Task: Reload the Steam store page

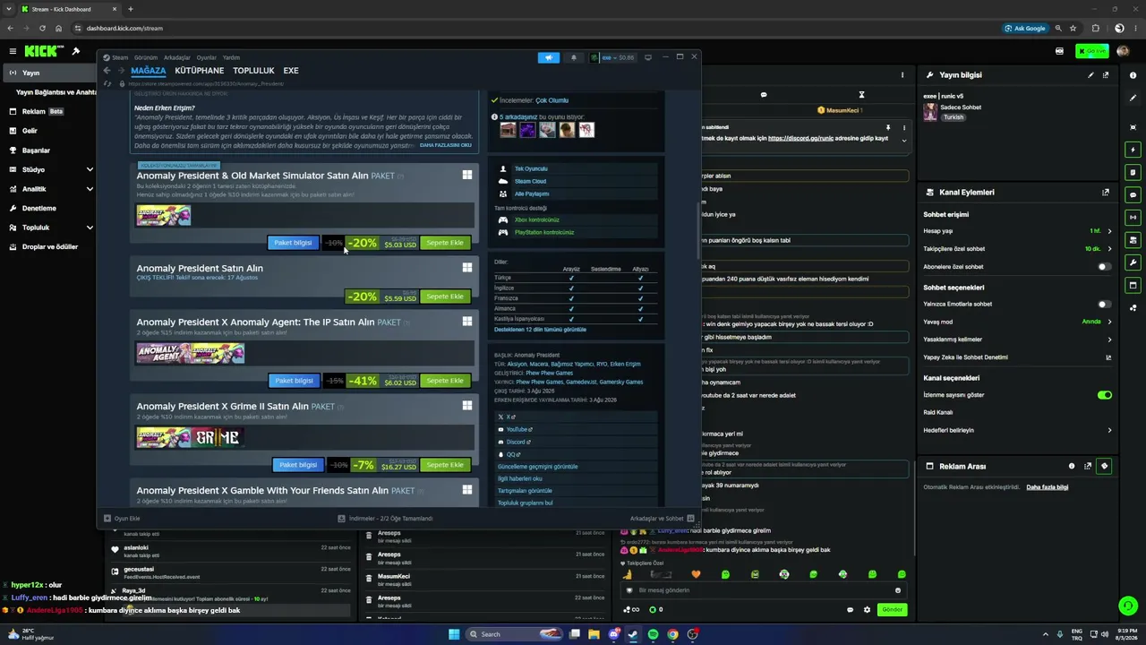Action: 108,83
